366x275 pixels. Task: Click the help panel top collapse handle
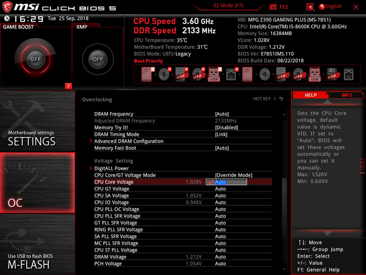pos(327,101)
